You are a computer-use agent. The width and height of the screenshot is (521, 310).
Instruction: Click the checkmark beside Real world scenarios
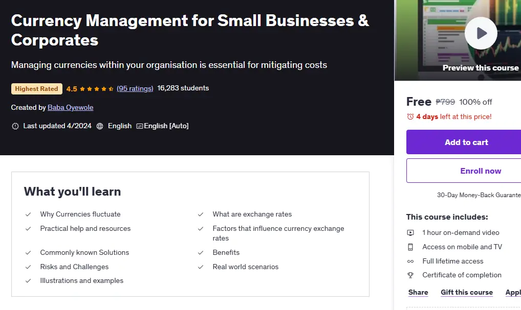pyautogui.click(x=201, y=267)
